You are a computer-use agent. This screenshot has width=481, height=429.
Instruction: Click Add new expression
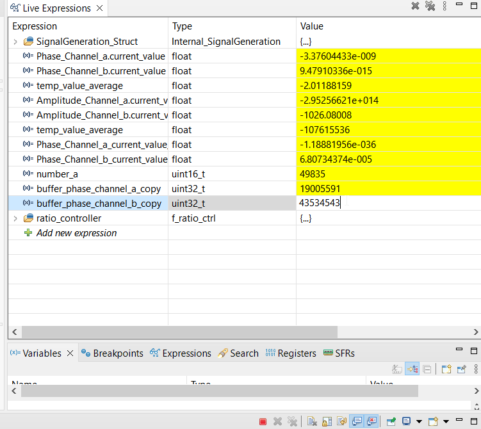point(76,233)
